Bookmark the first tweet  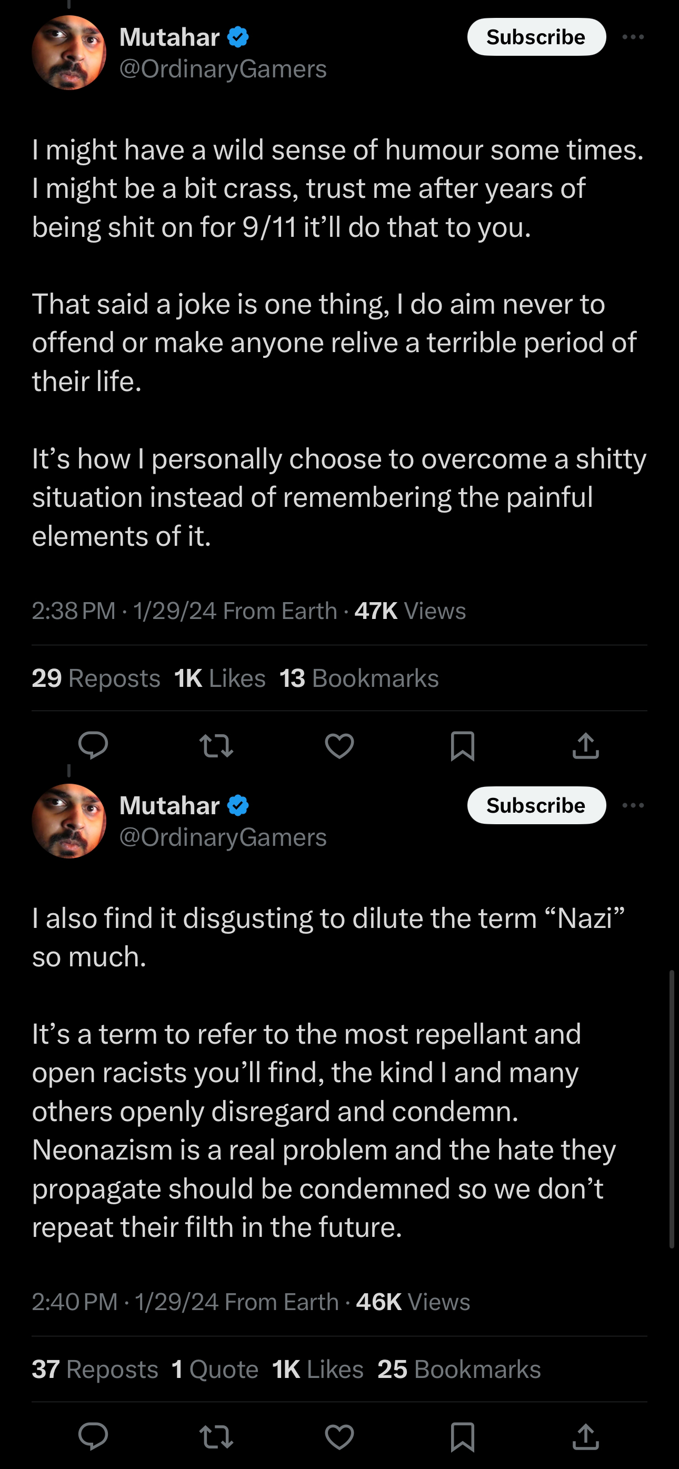pos(462,746)
